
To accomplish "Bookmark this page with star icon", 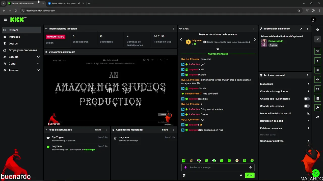I will tap(299, 11).
